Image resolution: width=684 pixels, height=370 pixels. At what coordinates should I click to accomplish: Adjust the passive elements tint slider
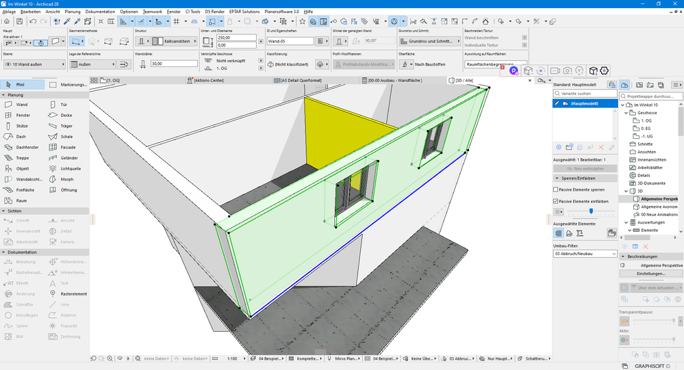click(590, 211)
